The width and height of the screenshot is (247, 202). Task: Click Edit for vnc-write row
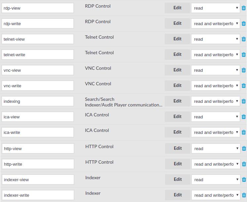coord(177,86)
